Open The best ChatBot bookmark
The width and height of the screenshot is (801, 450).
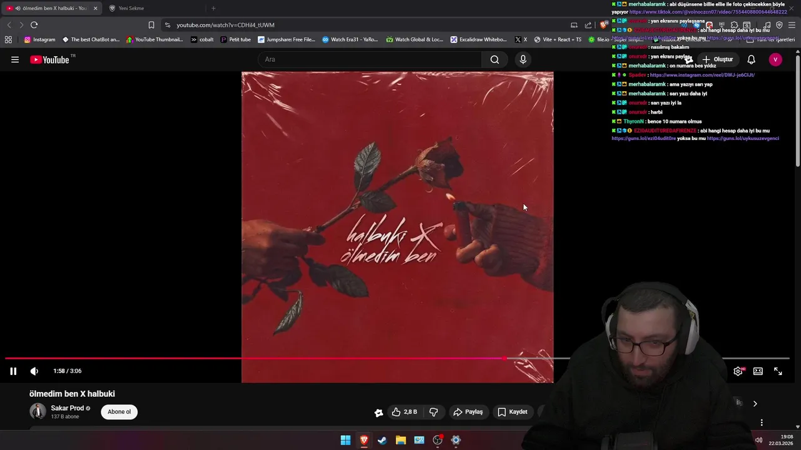pos(91,39)
